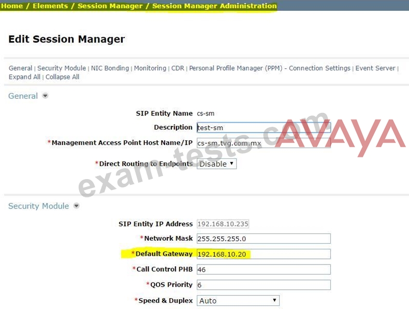Click the Call Control PHB label
The image size is (409, 309).
coord(164,269)
